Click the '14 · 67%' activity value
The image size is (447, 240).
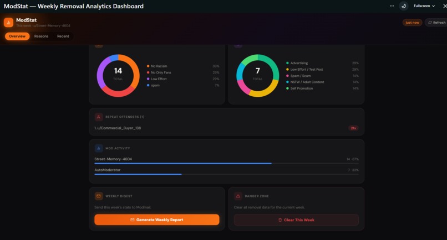click(x=353, y=159)
